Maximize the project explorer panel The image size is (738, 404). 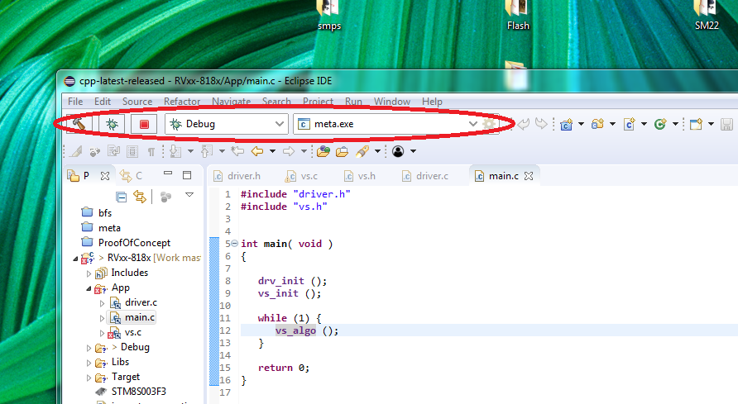(x=187, y=175)
